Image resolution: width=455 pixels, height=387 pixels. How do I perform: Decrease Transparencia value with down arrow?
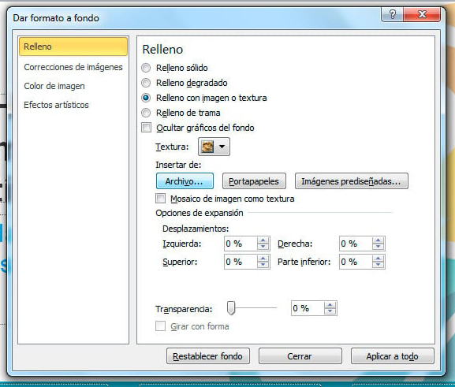click(x=330, y=311)
